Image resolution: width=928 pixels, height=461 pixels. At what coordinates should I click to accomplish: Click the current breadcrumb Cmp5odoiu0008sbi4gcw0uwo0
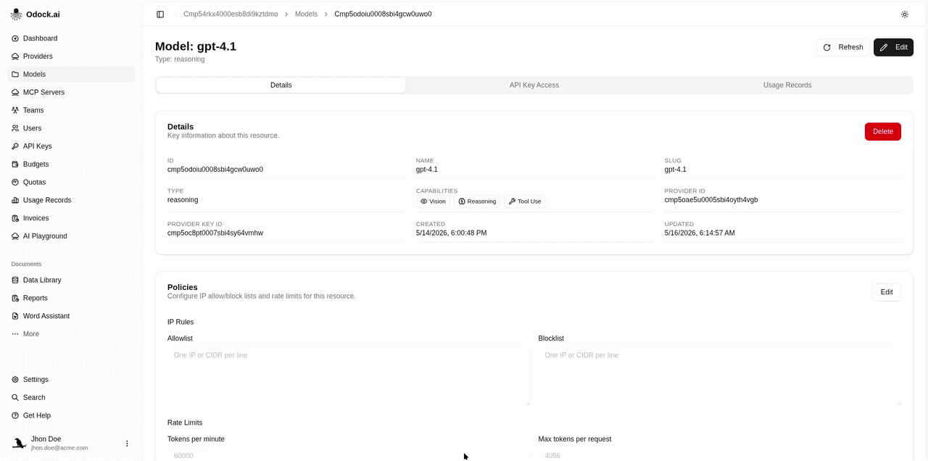[x=383, y=14]
